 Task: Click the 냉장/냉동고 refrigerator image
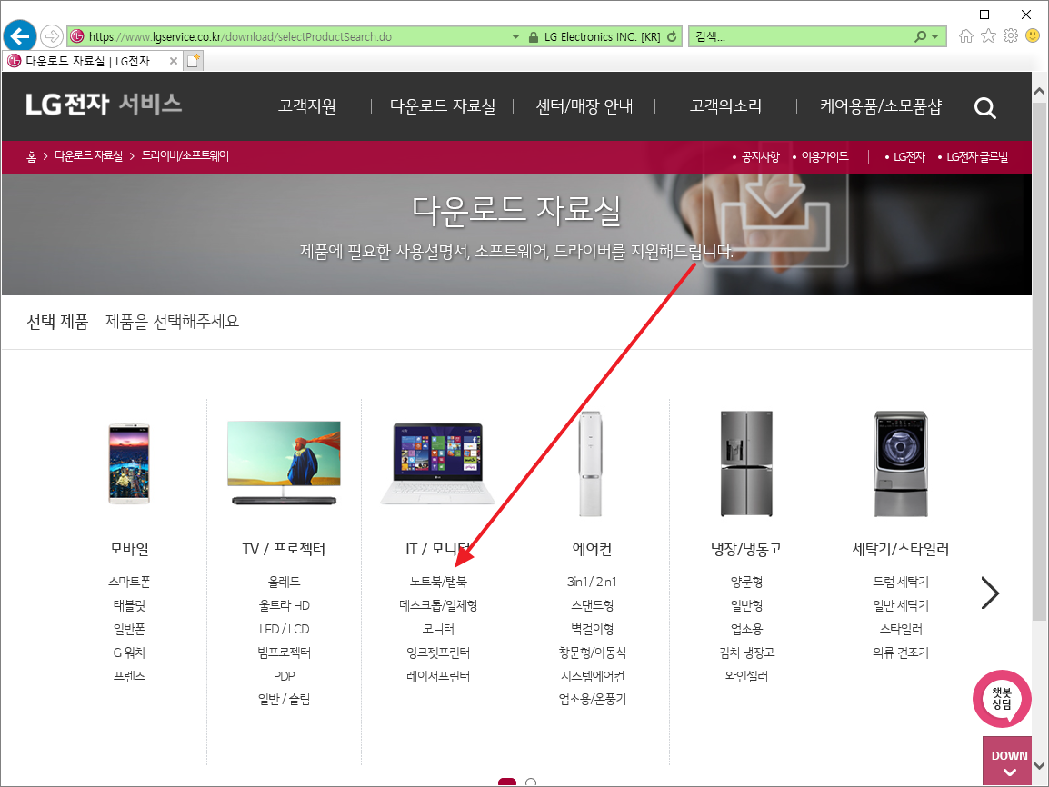746,464
